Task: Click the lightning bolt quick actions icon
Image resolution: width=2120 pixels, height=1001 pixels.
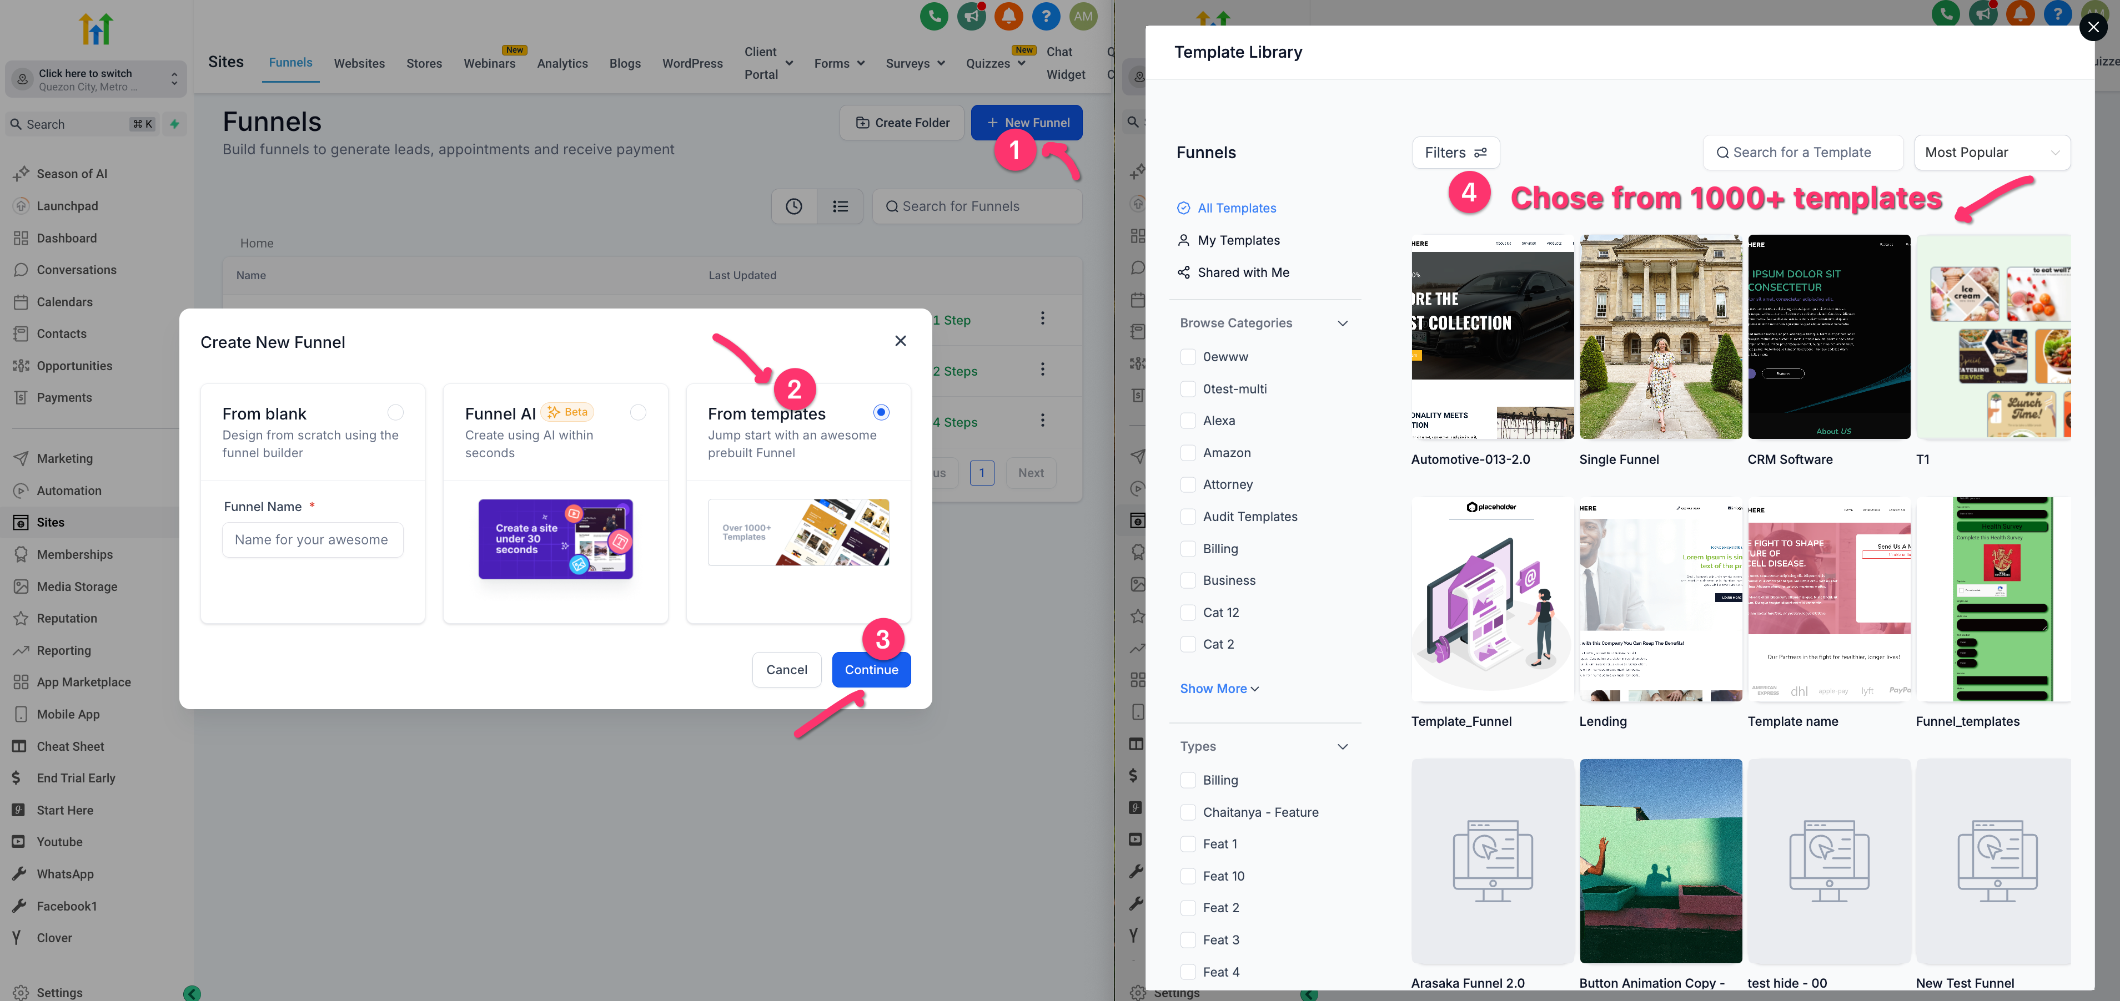Action: pos(174,124)
